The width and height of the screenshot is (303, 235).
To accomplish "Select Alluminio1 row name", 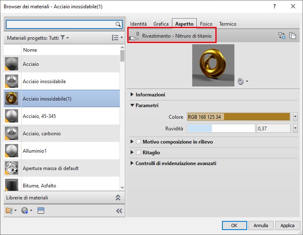I will (35, 151).
